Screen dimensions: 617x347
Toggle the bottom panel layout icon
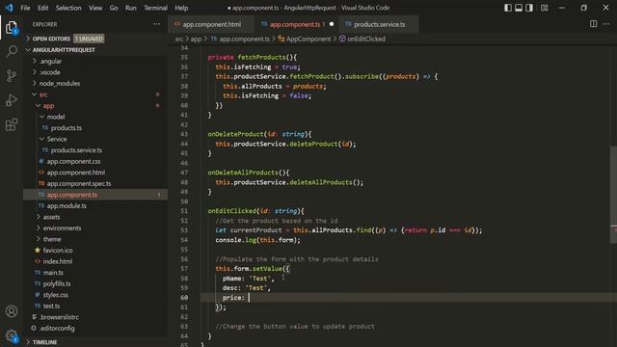[519, 8]
